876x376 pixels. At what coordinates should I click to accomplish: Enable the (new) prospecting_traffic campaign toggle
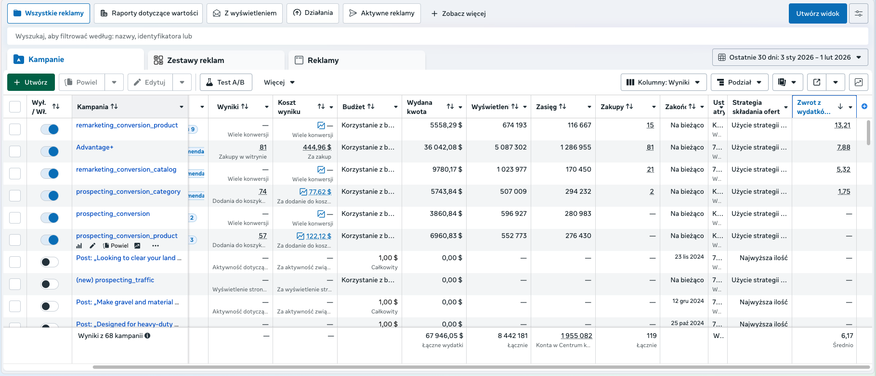coord(50,284)
